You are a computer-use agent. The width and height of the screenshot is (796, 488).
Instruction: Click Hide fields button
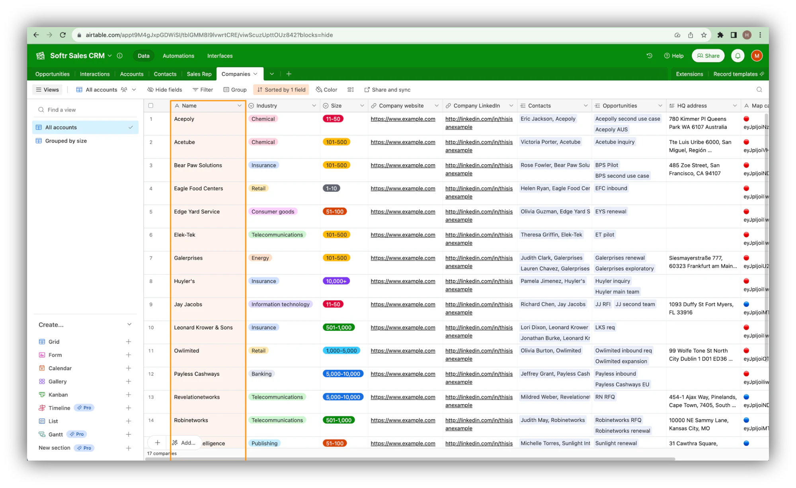click(164, 89)
